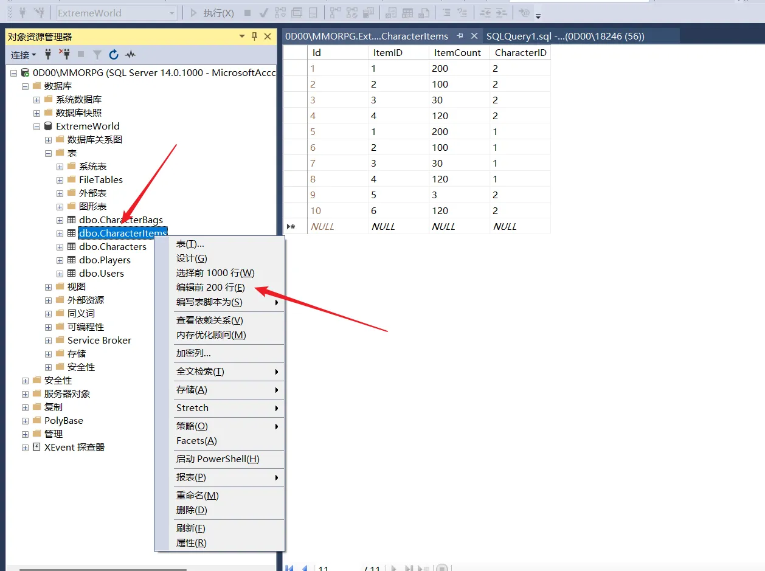
Task: Click the refresh icon in Object Explorer toolbar
Action: 114,55
